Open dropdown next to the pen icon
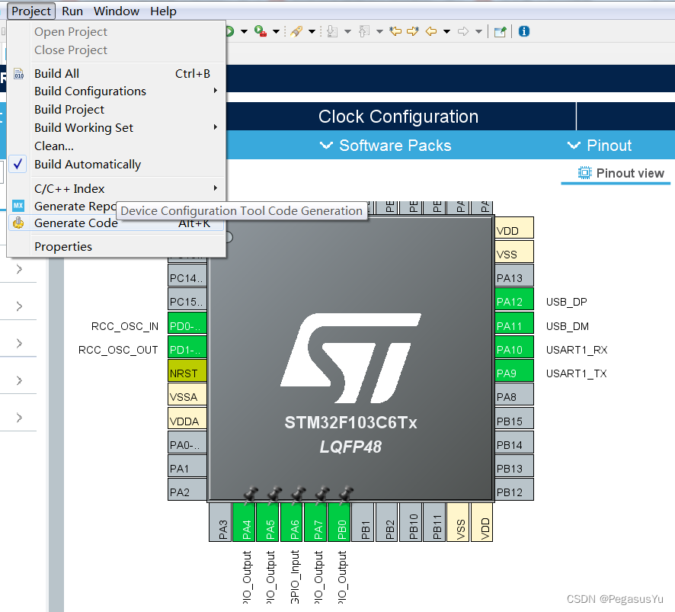 tap(312, 31)
